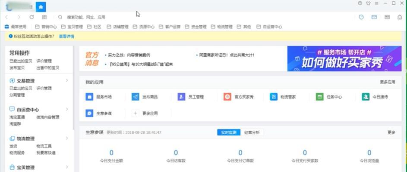Expand the 物流管理 sidebar chevron

67,138
